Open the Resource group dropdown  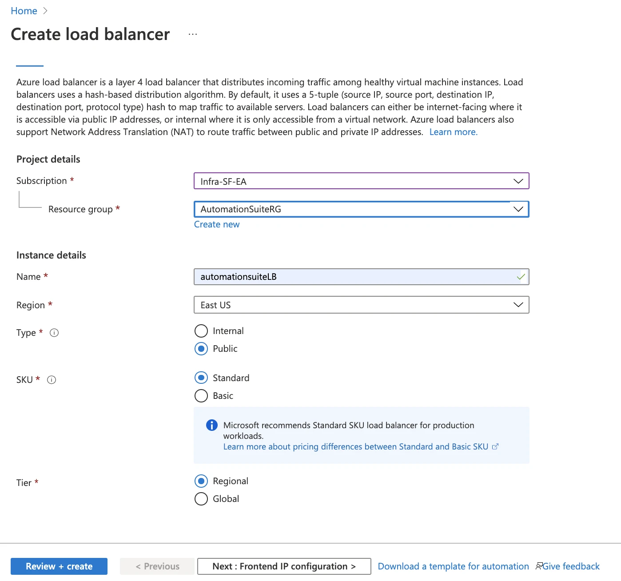pyautogui.click(x=362, y=209)
